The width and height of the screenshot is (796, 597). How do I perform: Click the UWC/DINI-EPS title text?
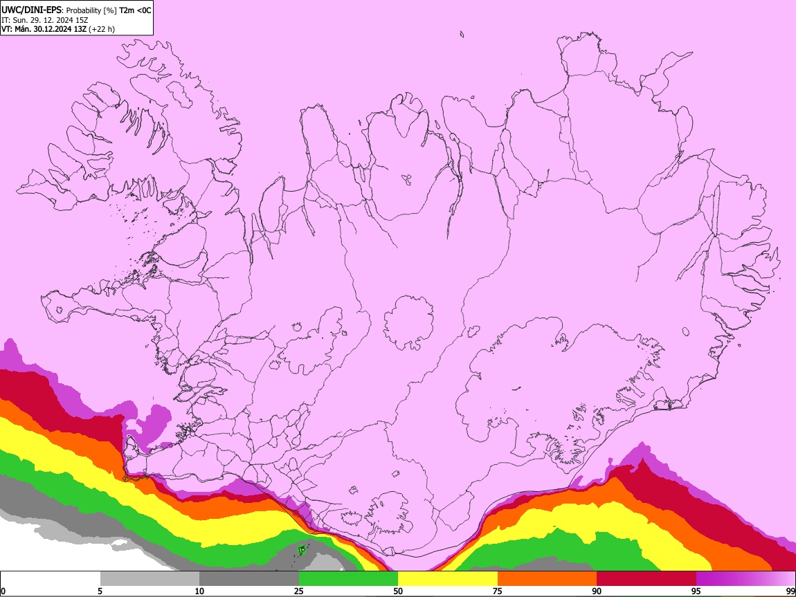click(x=31, y=10)
